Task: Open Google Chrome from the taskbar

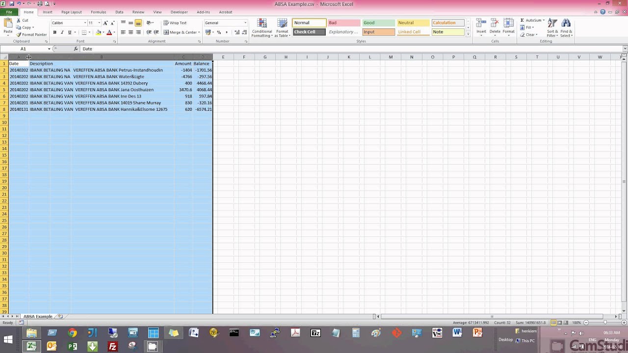Action: point(72,333)
